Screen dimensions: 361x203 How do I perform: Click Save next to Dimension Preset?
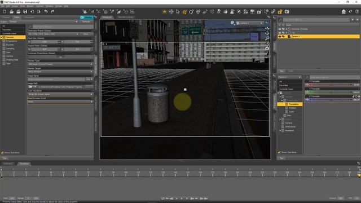[x=86, y=34]
